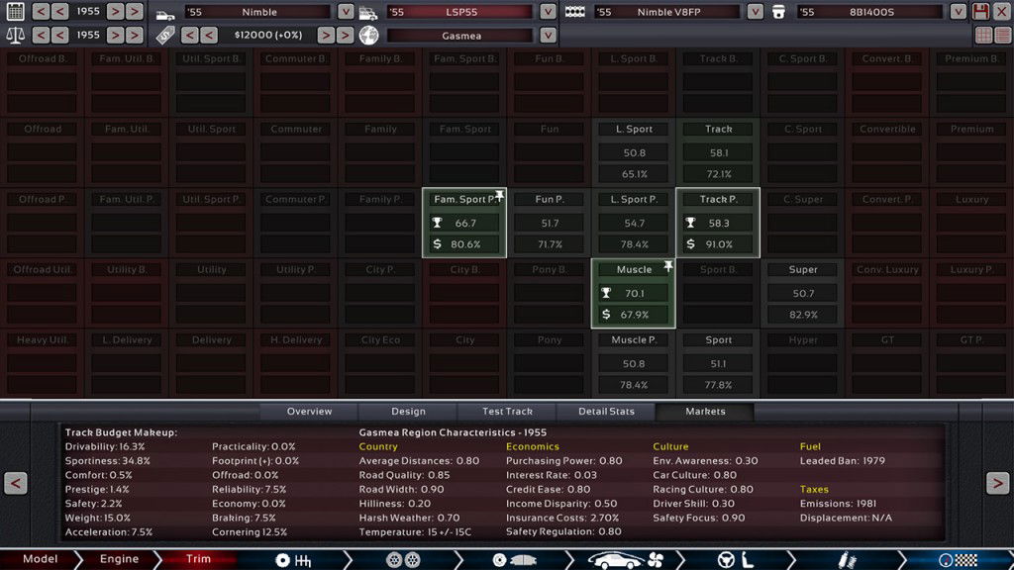
Task: Click the right arrow next to $12000 price
Action: (x=324, y=36)
